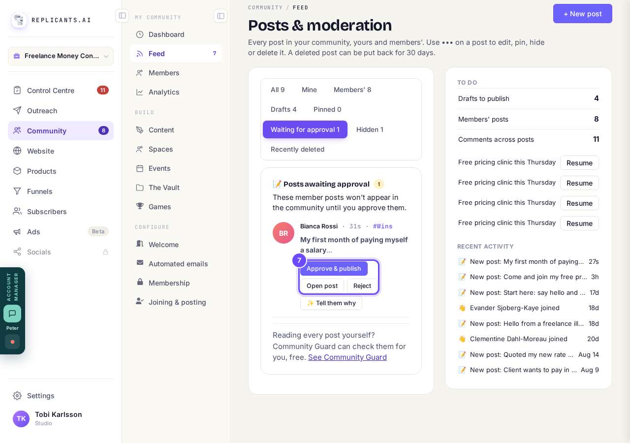630x443 pixels.
Task: Open the Account Manager chat icon
Action: pyautogui.click(x=12, y=314)
